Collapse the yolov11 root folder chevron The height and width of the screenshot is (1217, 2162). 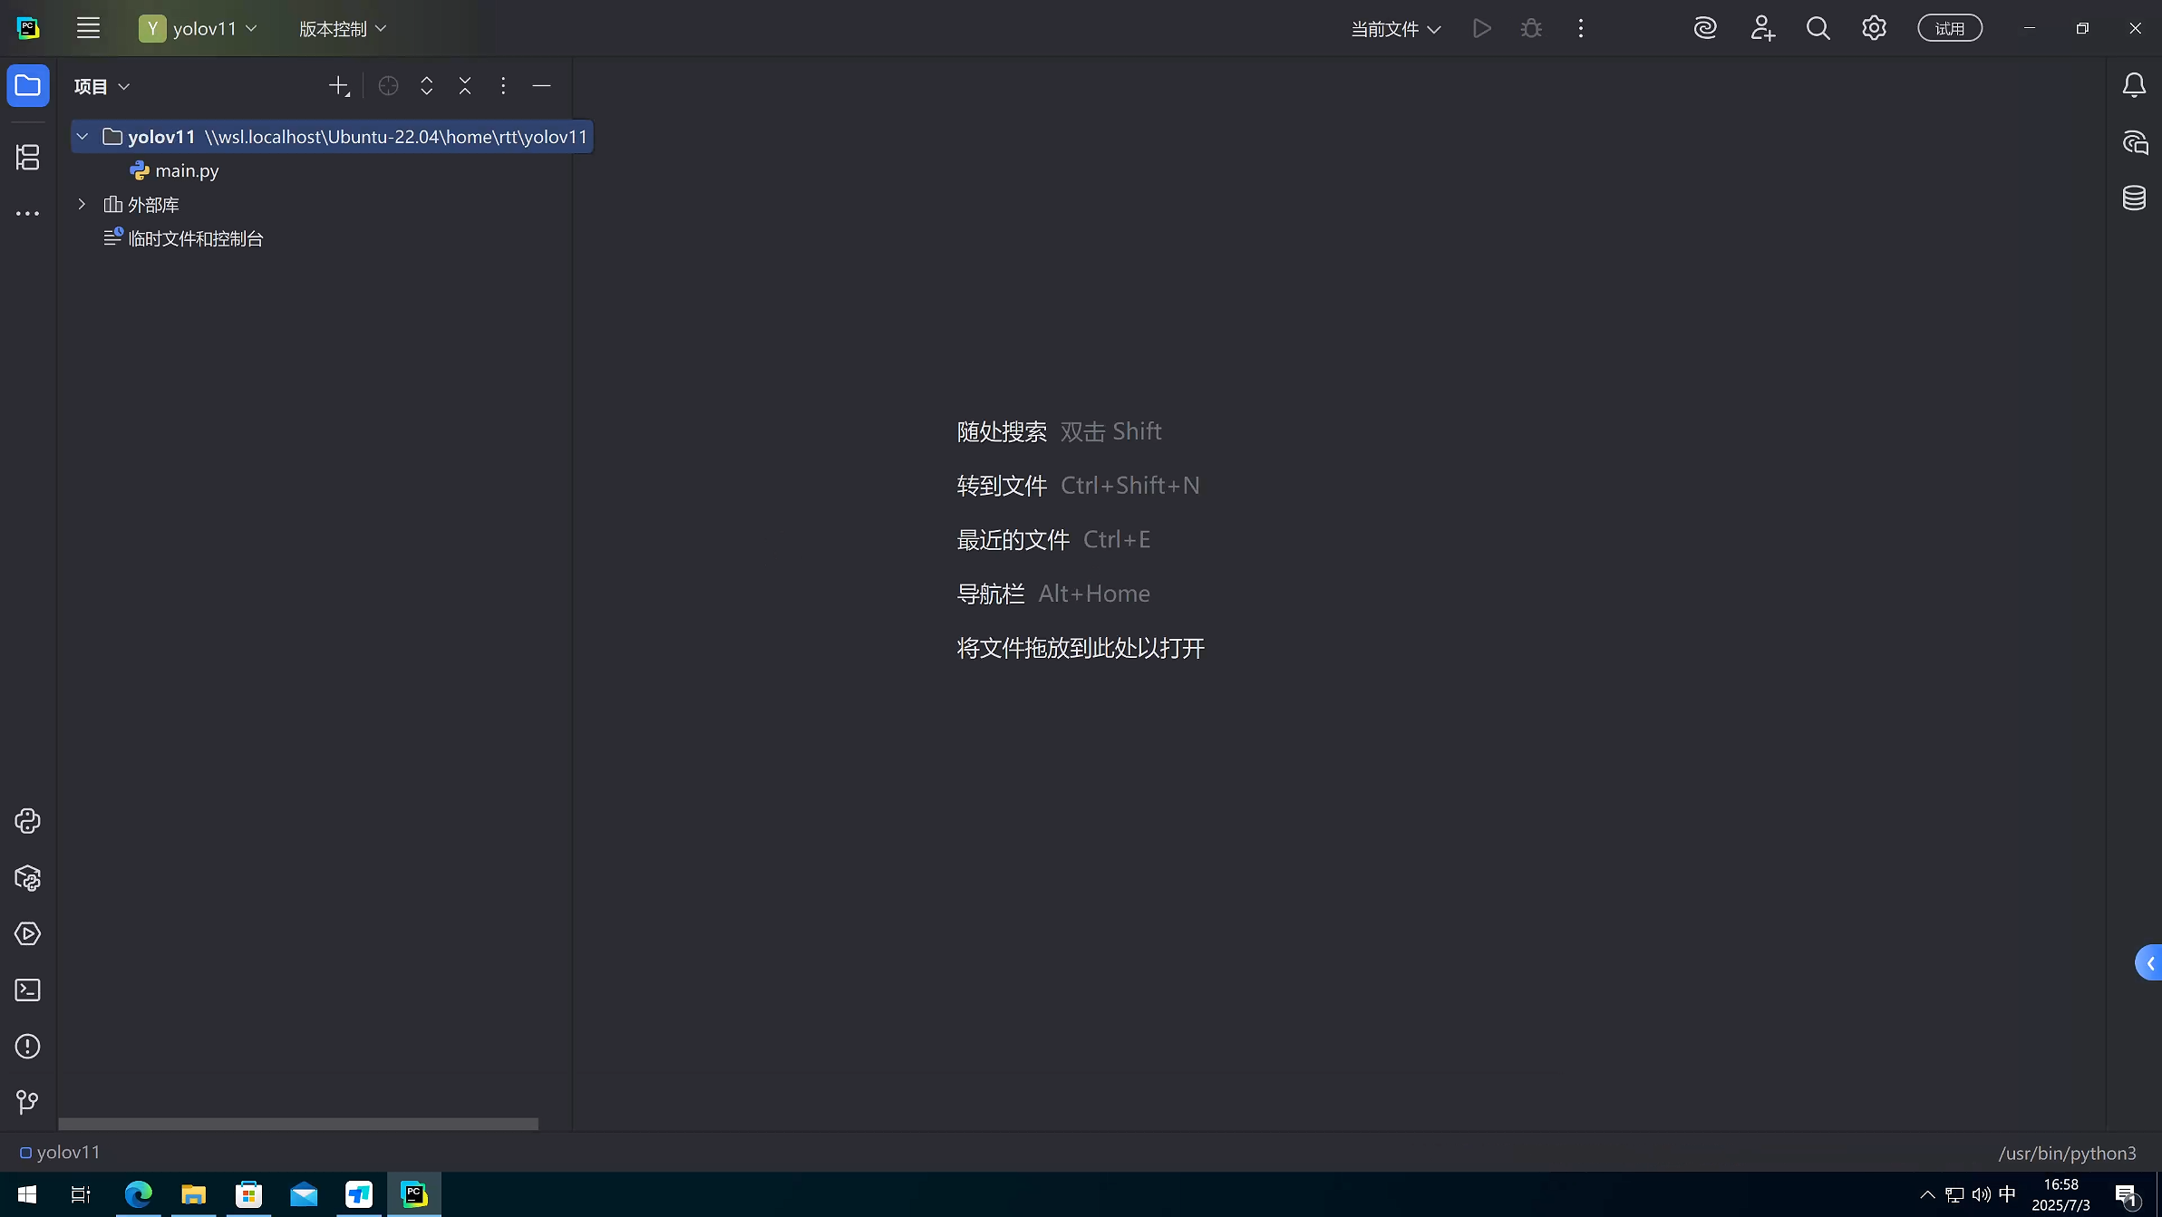82,137
